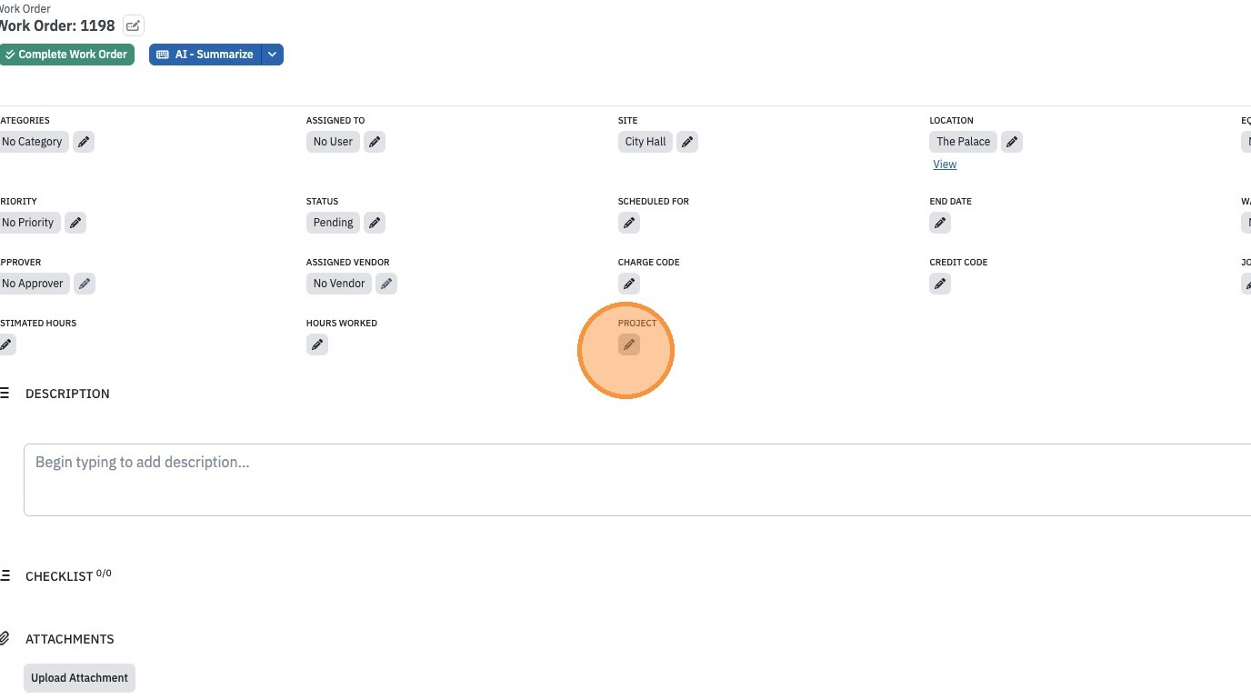This screenshot has height=699, width=1251.
Task: Focus the description text box
Action: pyautogui.click(x=637, y=480)
